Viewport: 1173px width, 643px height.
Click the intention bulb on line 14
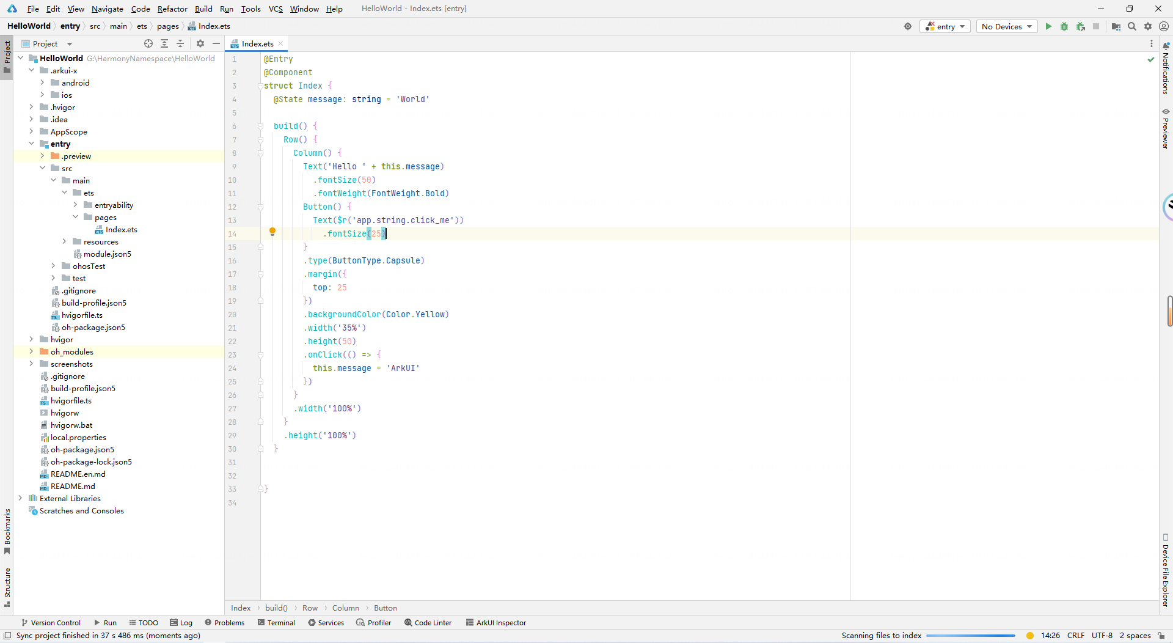(272, 232)
